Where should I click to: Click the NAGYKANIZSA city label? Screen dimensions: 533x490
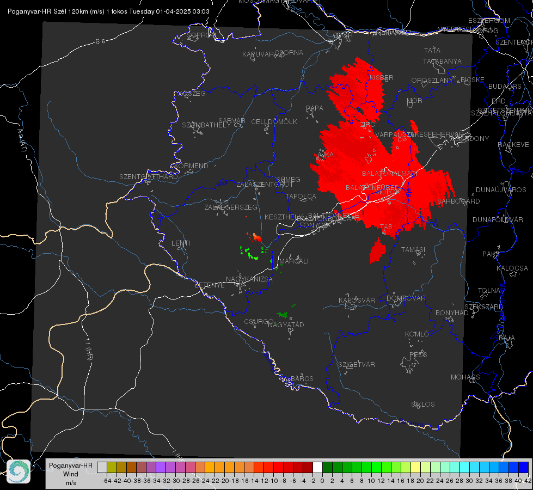tap(249, 279)
